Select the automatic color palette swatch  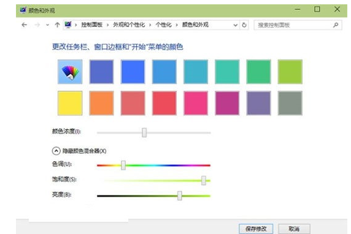point(70,72)
